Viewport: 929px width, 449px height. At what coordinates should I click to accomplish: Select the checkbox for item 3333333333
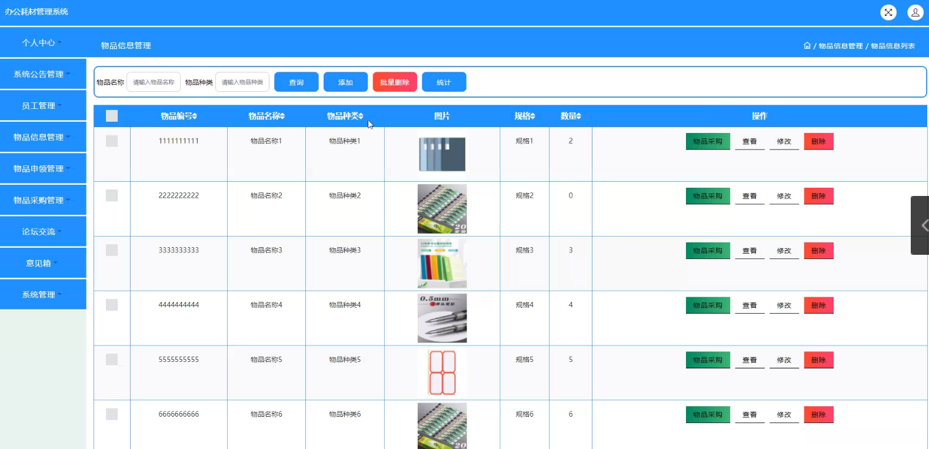pyautogui.click(x=112, y=251)
